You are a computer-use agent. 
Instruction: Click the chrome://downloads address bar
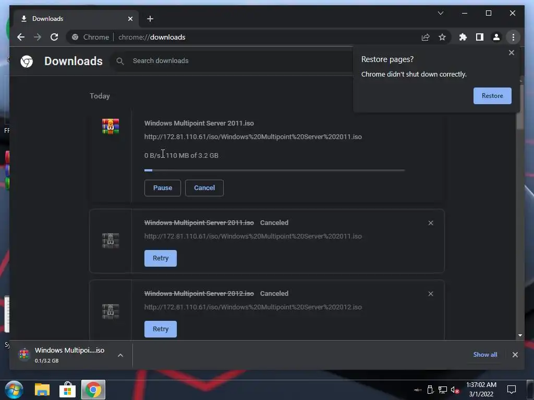pos(259,37)
